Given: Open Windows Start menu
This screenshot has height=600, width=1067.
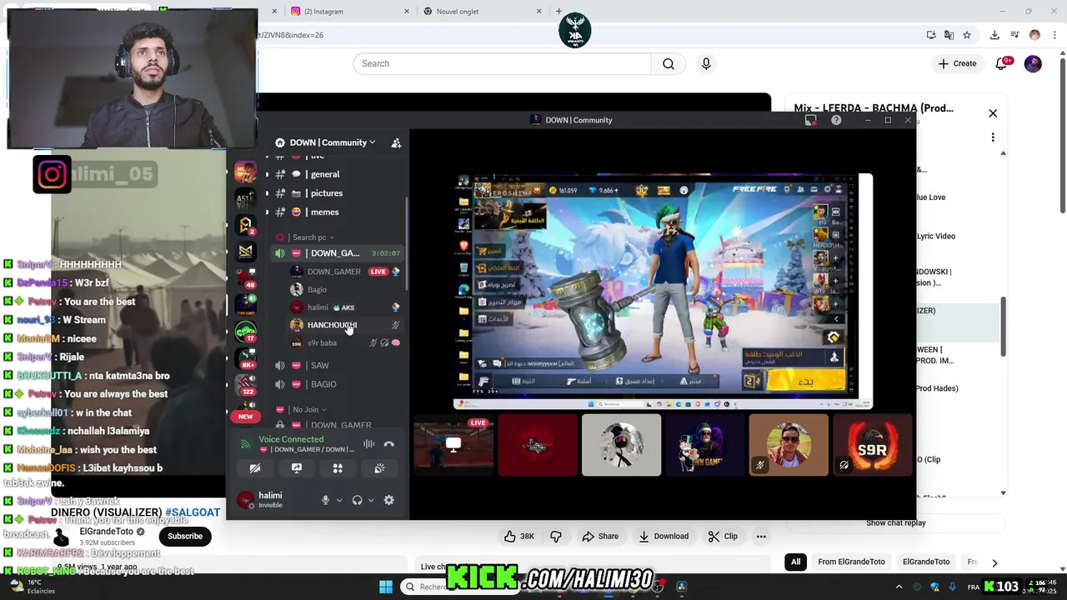Looking at the screenshot, I should [386, 587].
